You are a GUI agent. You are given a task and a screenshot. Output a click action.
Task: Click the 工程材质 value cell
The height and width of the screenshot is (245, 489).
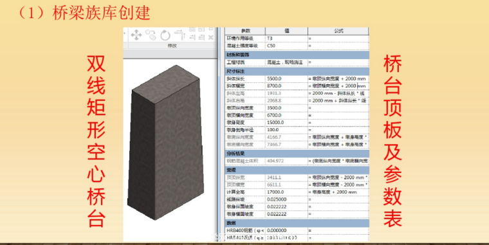pos(286,62)
